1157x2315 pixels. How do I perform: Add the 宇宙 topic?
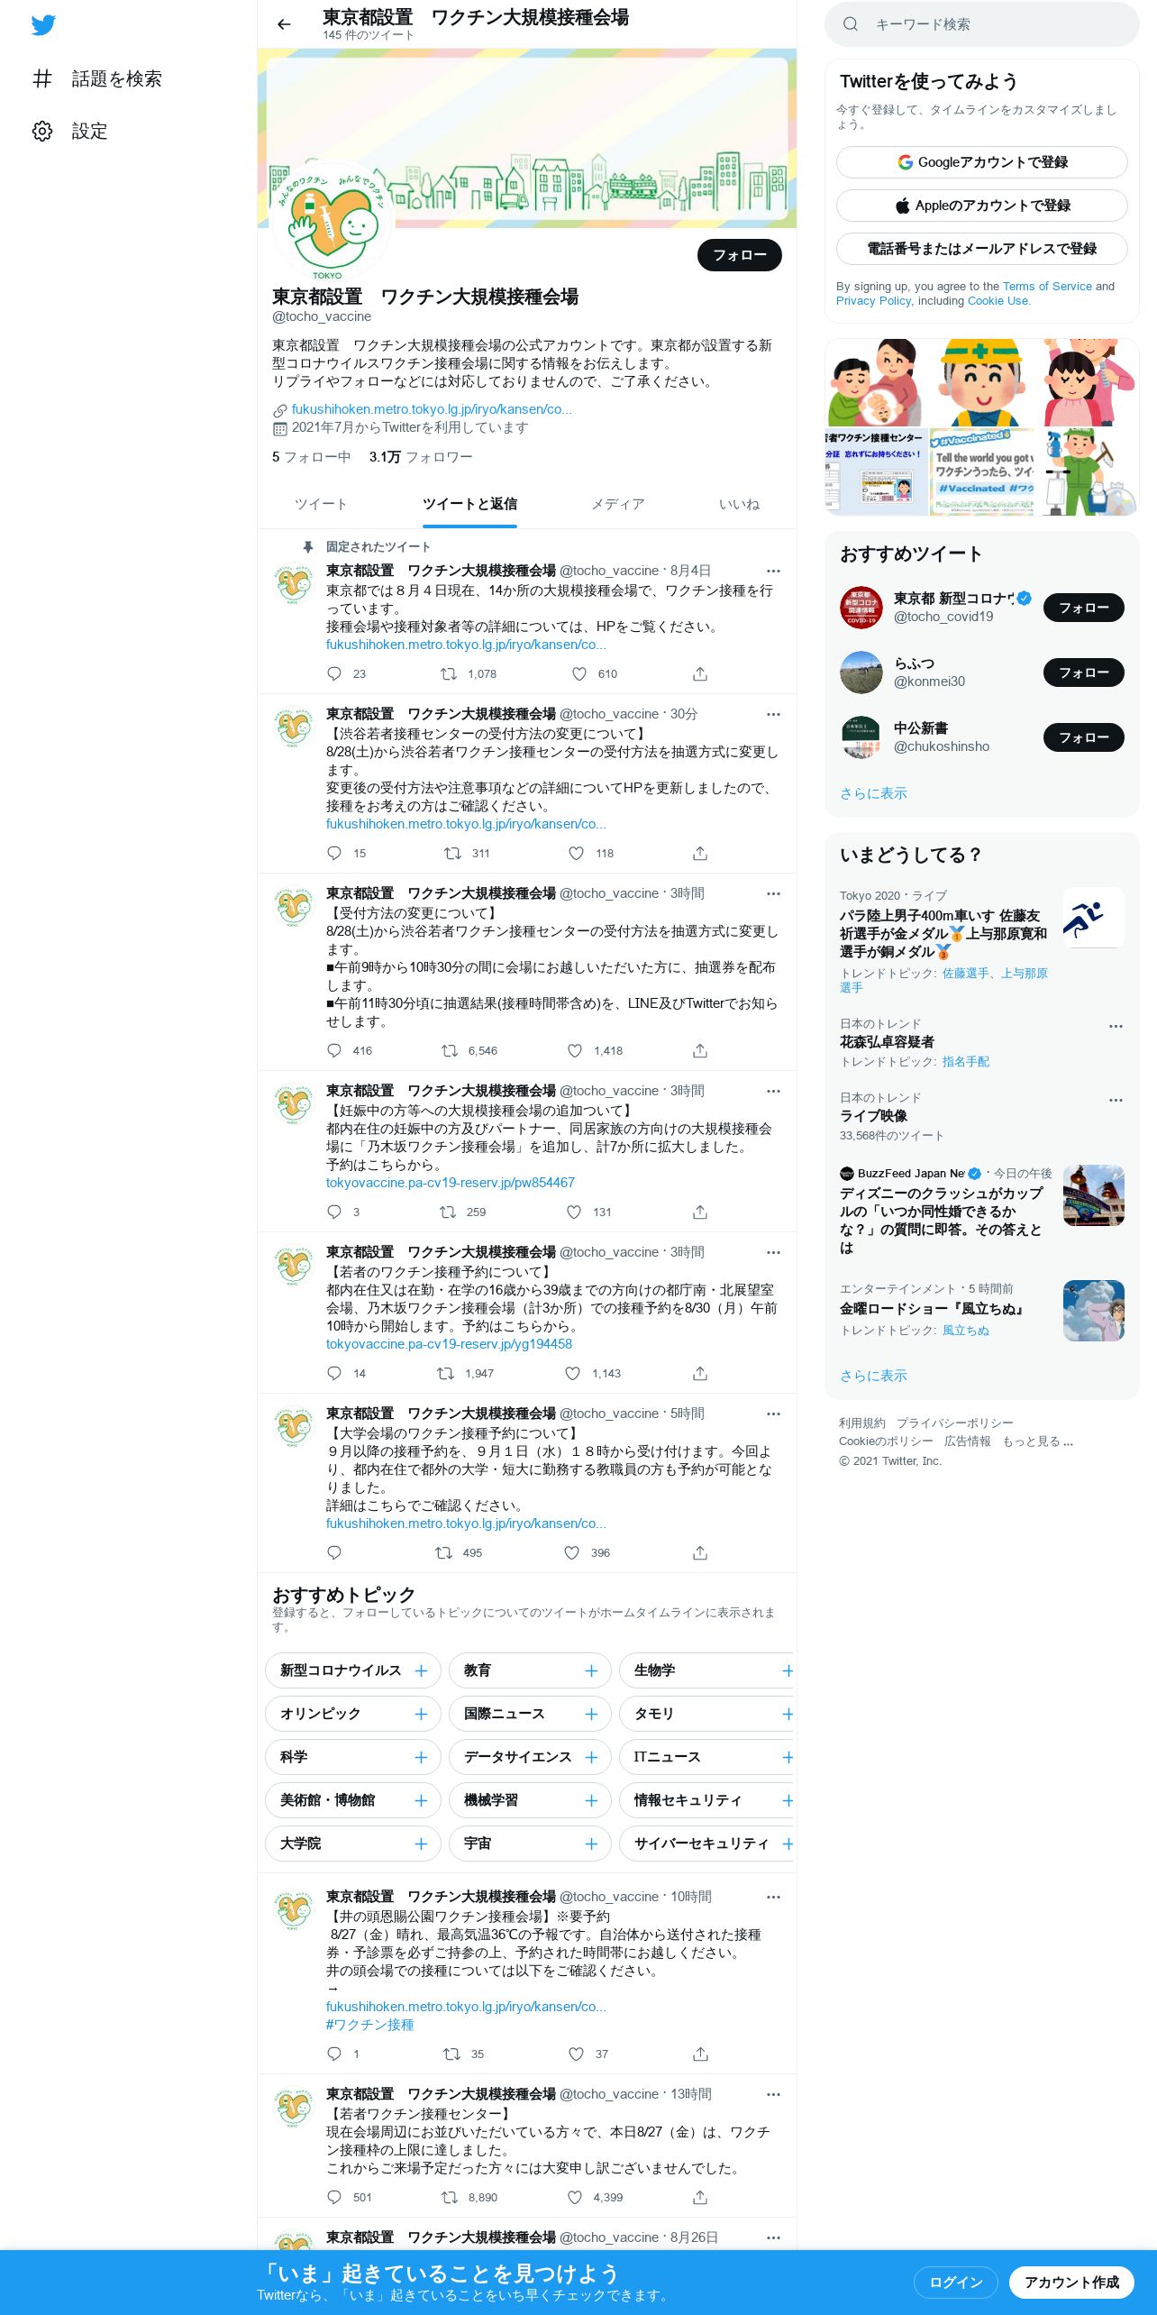click(x=591, y=1844)
